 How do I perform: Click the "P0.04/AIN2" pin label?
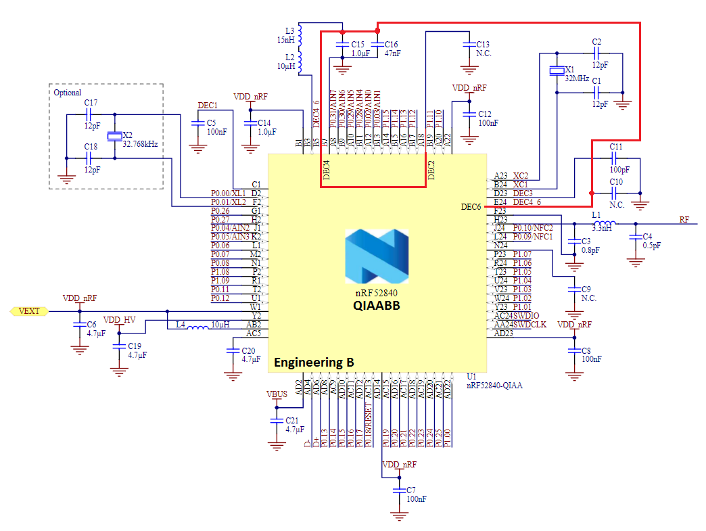[x=230, y=228]
